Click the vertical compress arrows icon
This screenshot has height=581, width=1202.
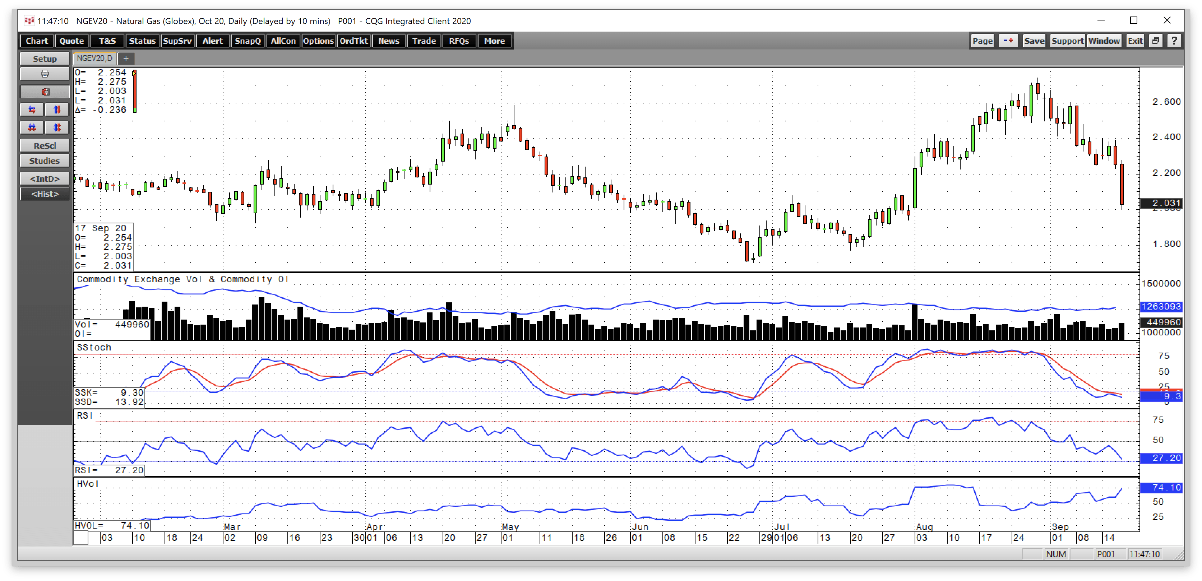click(57, 127)
